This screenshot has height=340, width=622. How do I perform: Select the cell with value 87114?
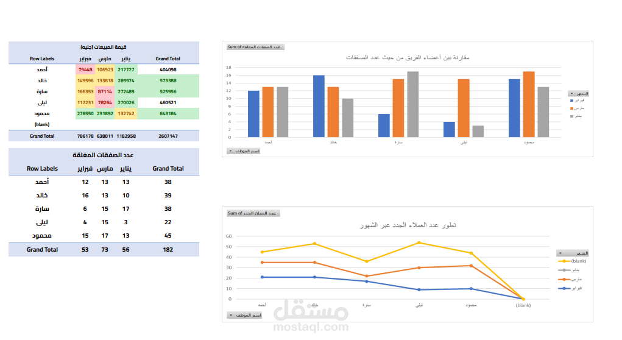(x=105, y=91)
